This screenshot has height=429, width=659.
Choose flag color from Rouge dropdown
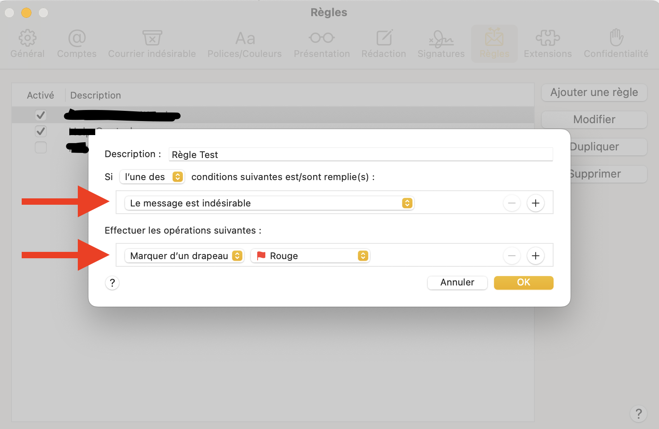point(310,256)
